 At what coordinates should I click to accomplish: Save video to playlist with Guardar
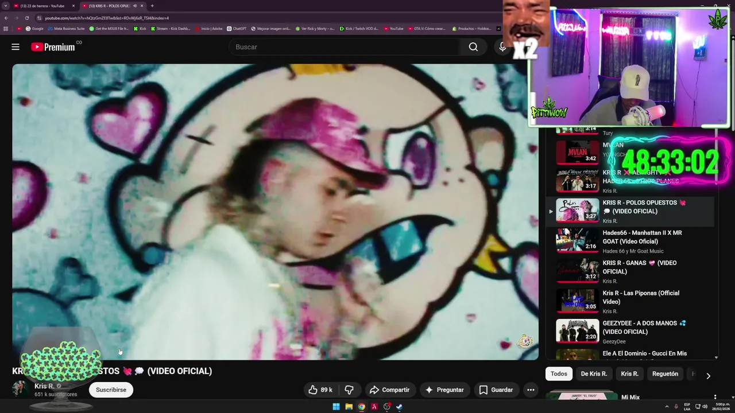496,390
